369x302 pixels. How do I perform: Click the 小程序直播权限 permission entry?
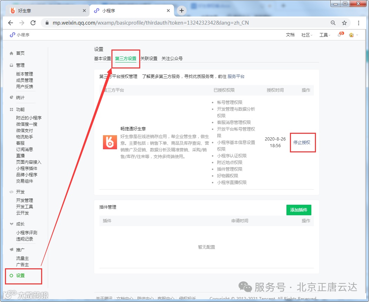[x=232, y=183]
